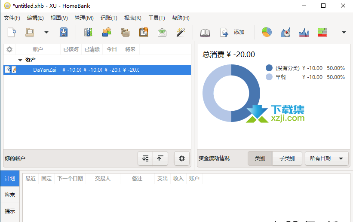Click the 收入 column header
Image resolution: width=353 pixels, height=222 pixels.
178,179
